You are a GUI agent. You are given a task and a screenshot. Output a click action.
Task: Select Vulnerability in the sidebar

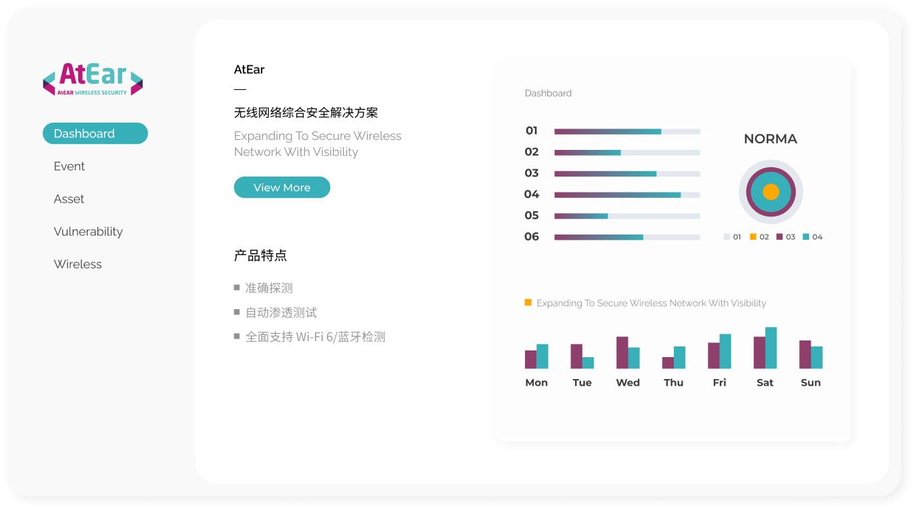point(88,231)
